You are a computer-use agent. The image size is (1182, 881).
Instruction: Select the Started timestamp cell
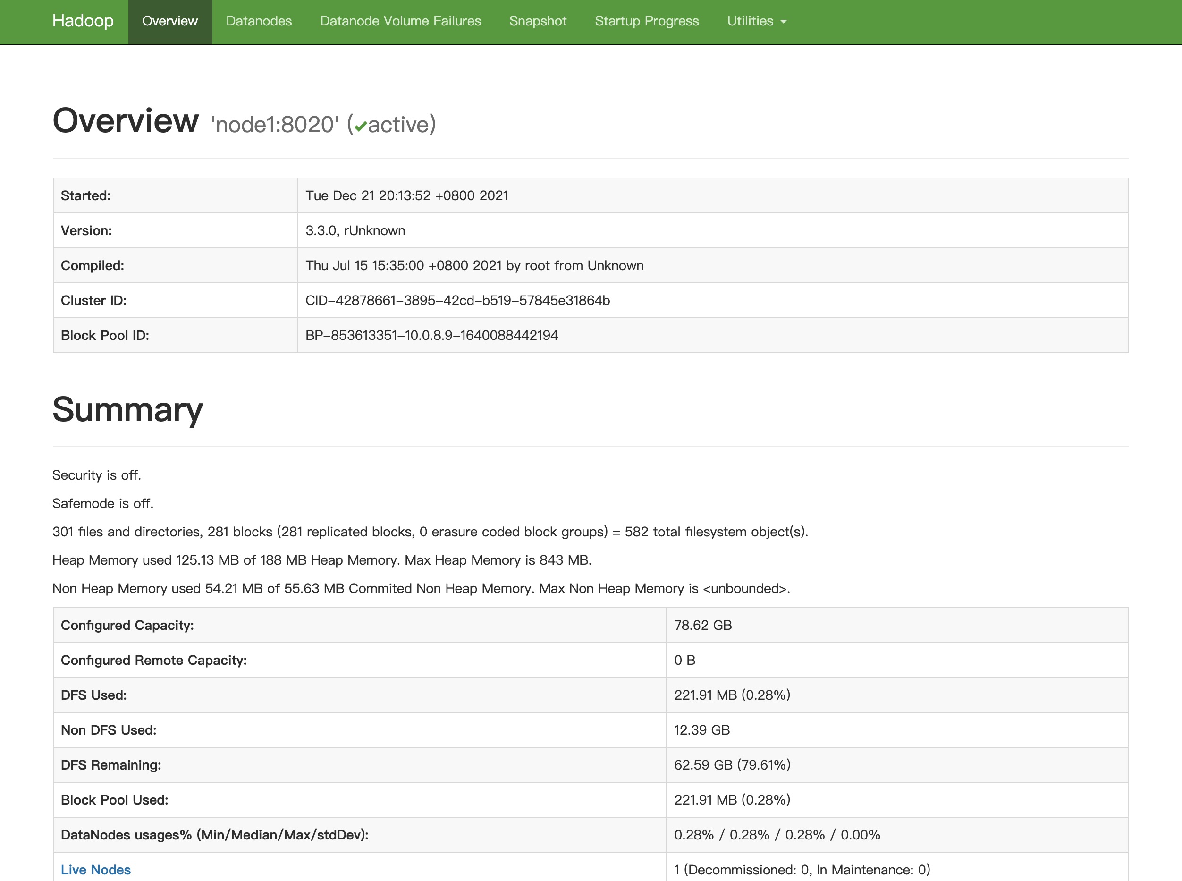(x=407, y=196)
